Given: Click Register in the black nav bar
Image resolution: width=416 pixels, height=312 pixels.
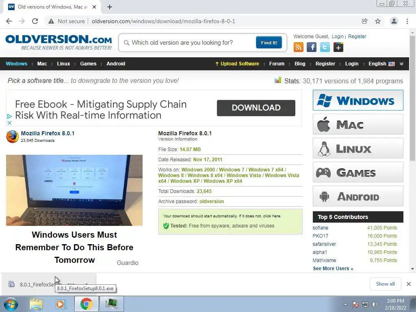Looking at the screenshot, I should 325,64.
